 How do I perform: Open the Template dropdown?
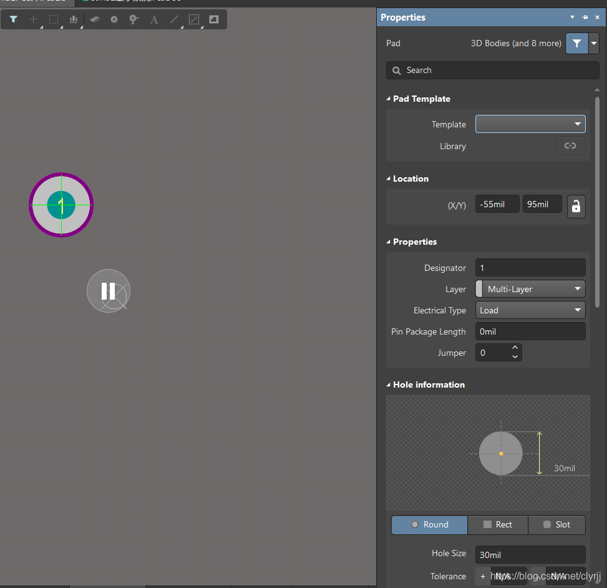pyautogui.click(x=530, y=124)
